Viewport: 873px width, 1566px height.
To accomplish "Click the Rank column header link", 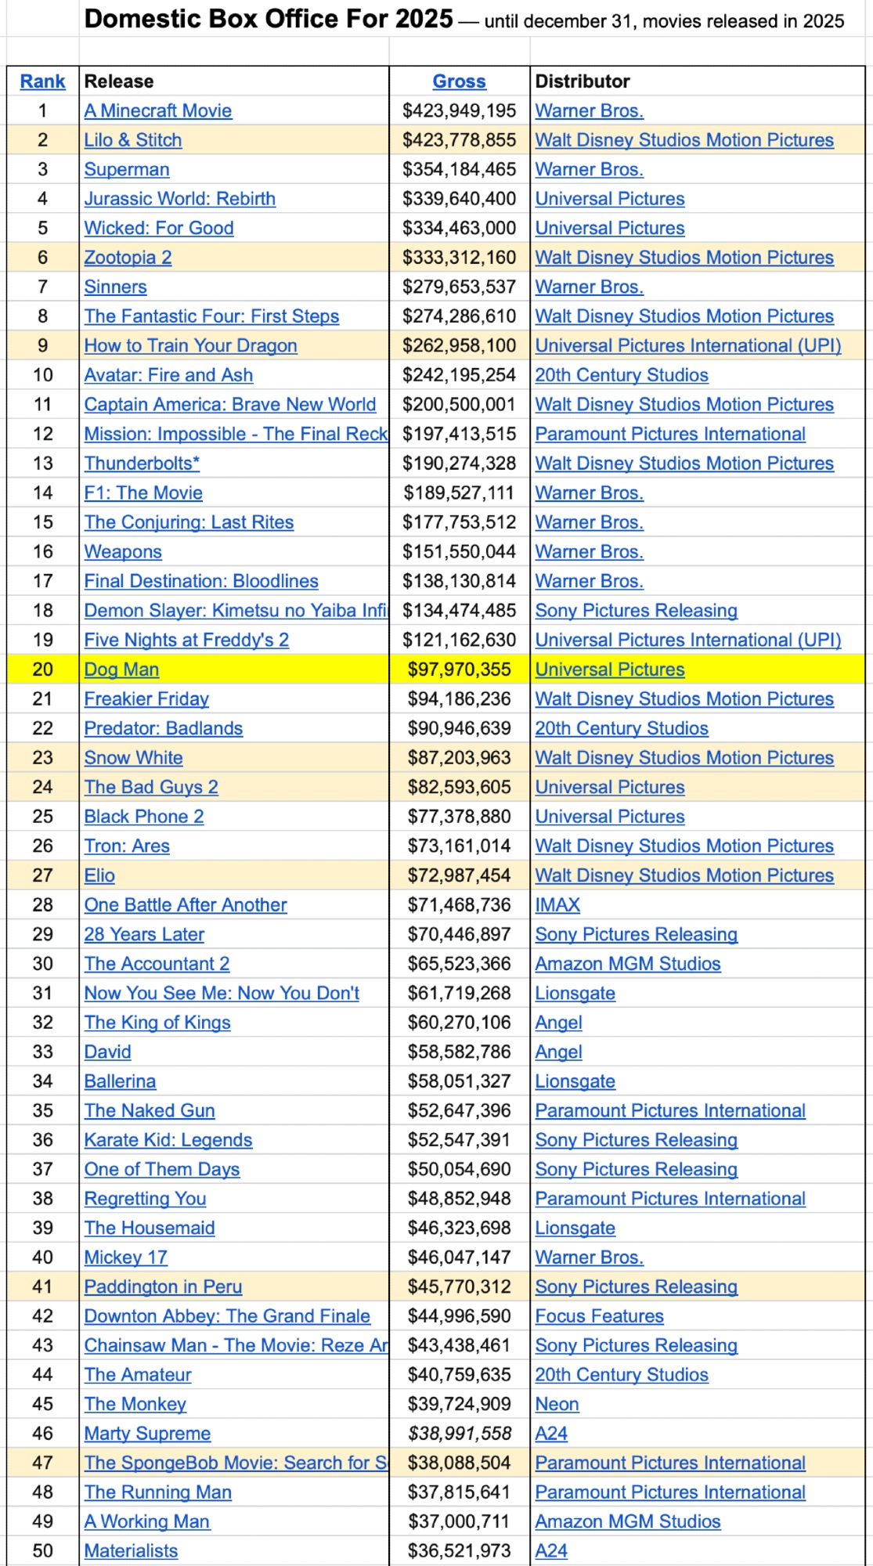I will click(42, 81).
